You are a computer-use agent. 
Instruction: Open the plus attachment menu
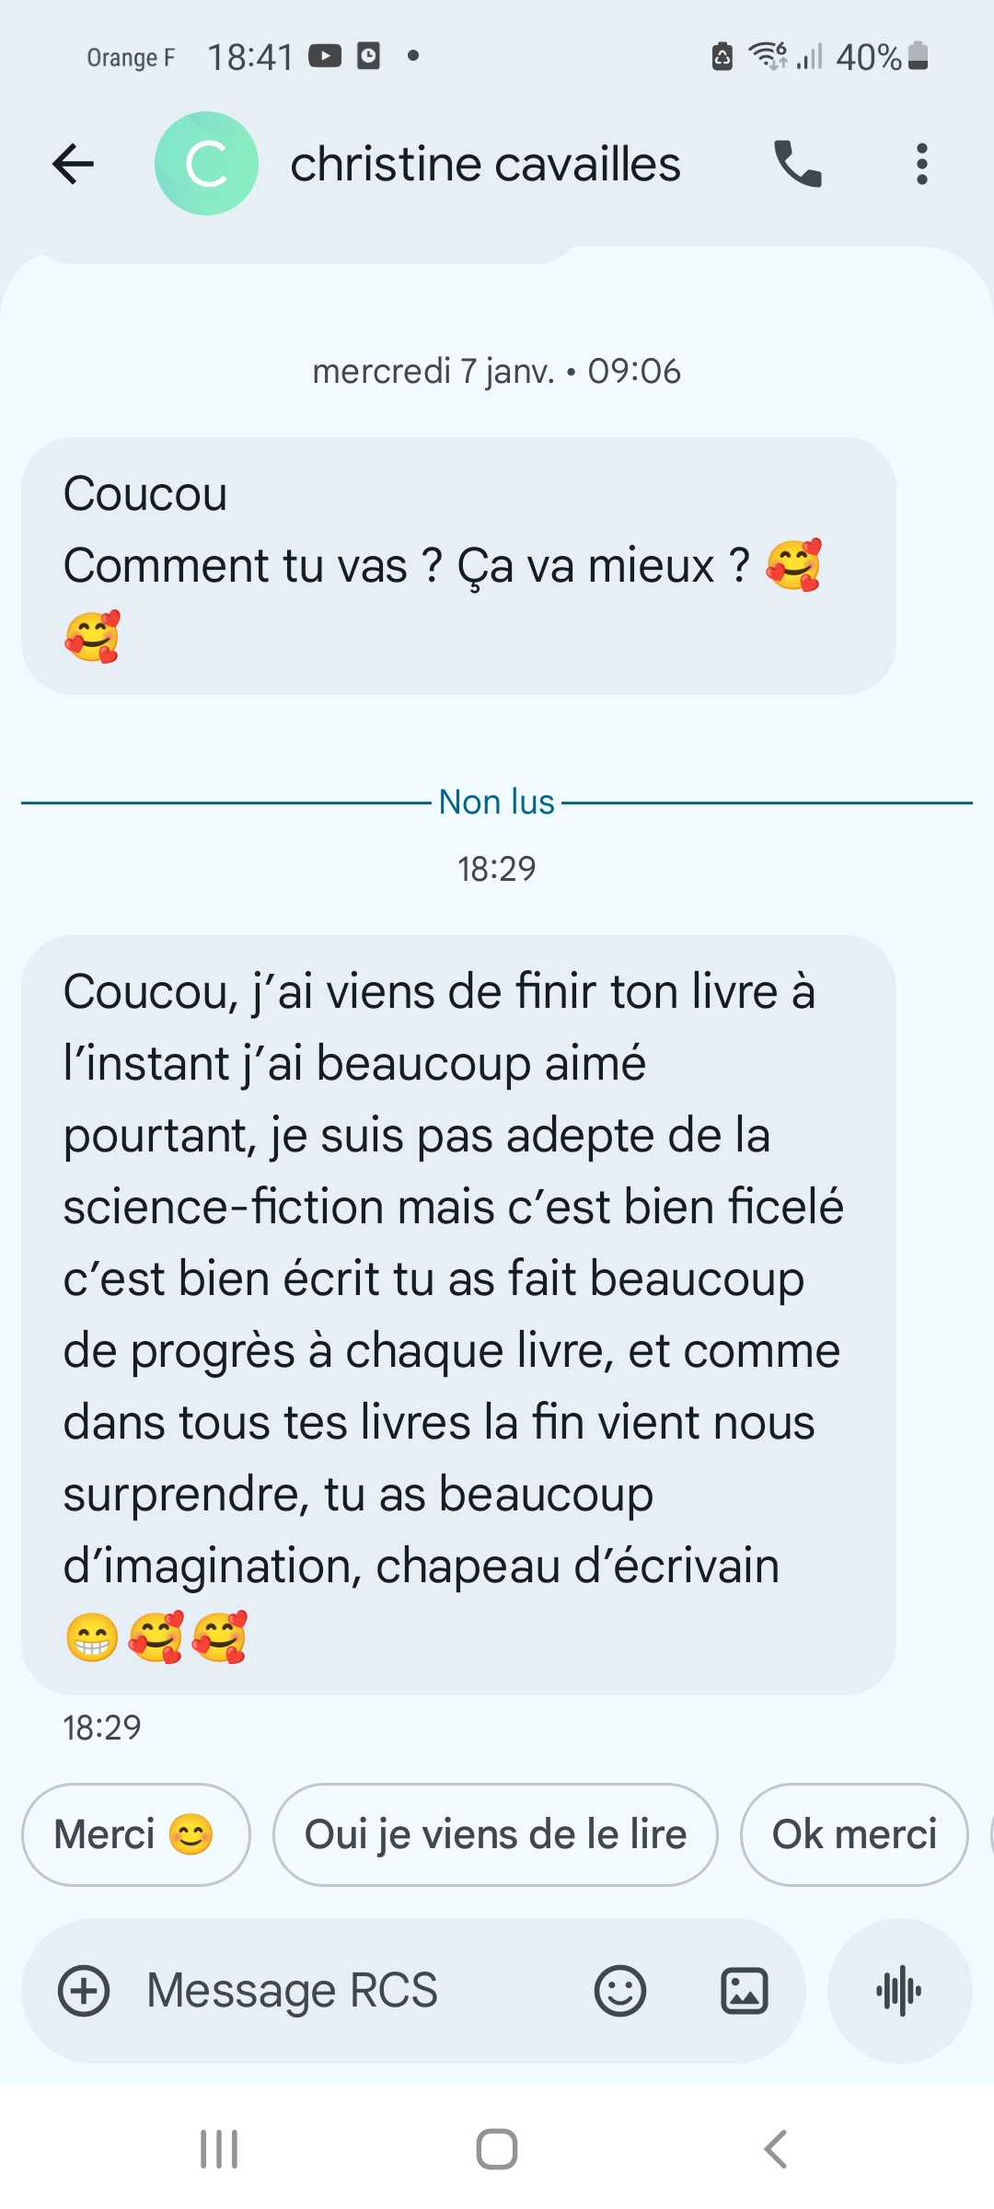pyautogui.click(x=84, y=1991)
